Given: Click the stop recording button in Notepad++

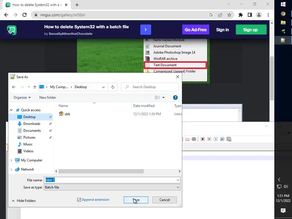Looking at the screenshot, I should tap(209, 139).
